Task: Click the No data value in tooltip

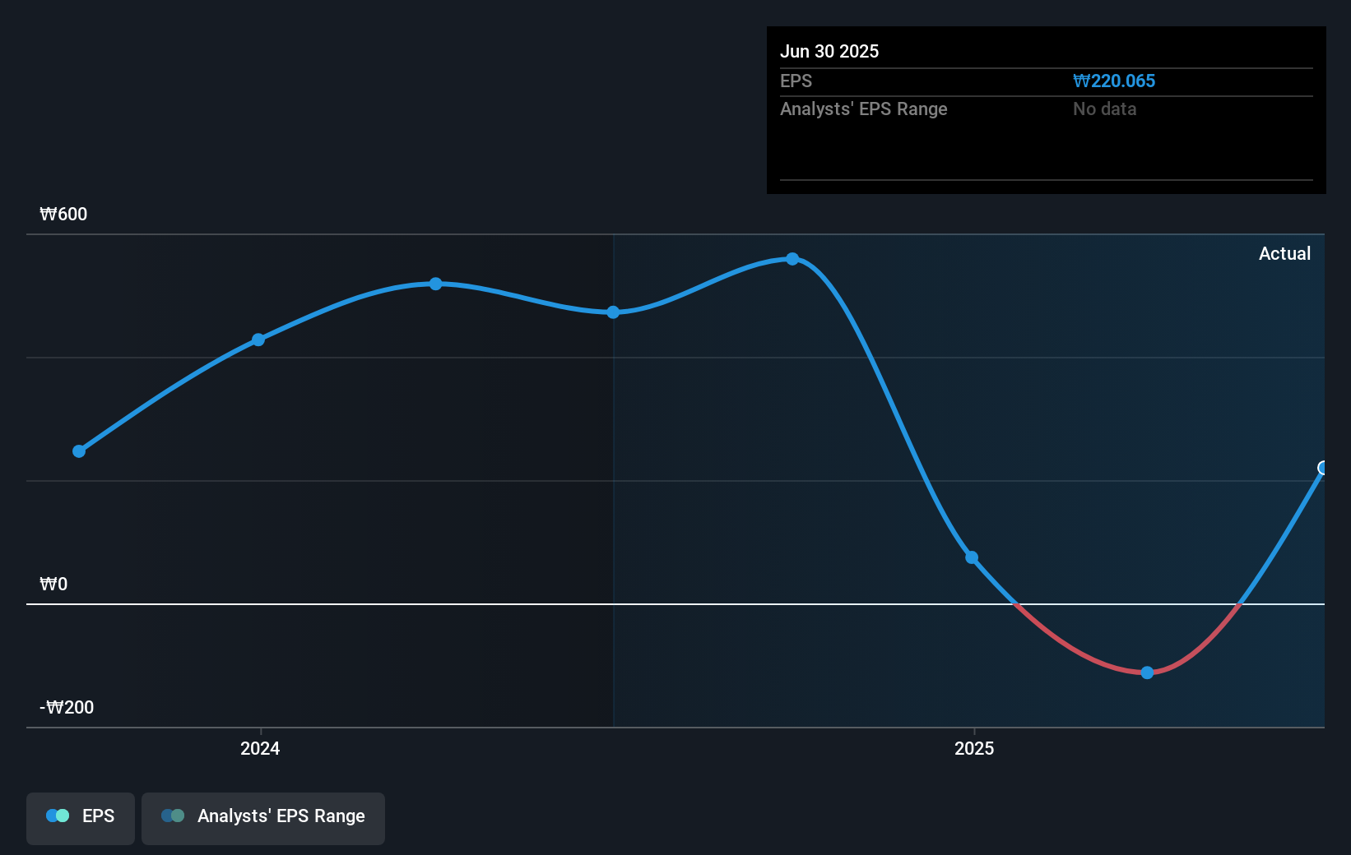Action: (x=1105, y=109)
